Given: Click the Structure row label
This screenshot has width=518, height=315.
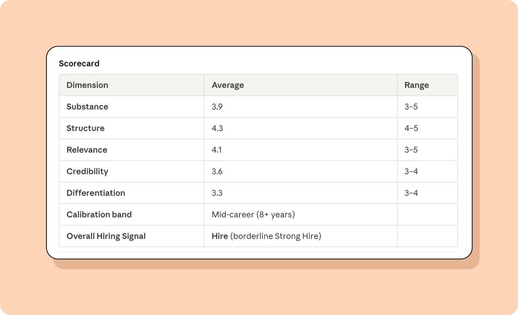Looking at the screenshot, I should (x=85, y=128).
